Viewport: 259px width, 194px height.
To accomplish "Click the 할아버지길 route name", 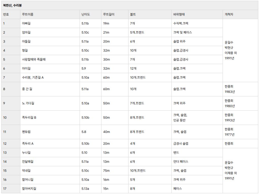I will (29, 188).
